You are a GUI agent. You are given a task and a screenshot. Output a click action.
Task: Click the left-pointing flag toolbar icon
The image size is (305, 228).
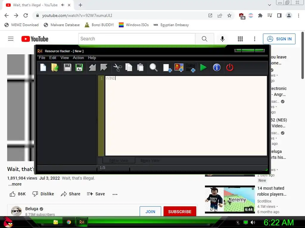coord(92,68)
